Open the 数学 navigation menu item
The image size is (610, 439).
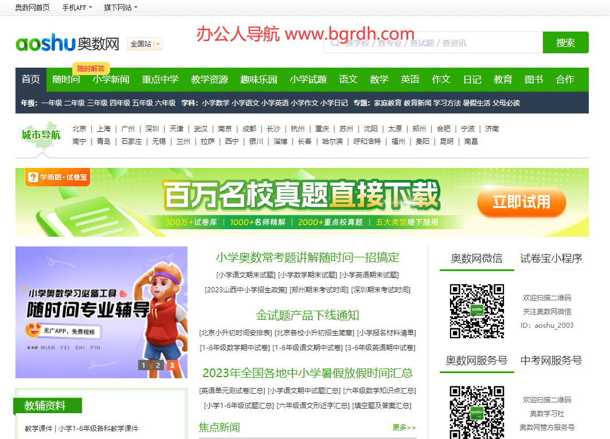click(x=379, y=80)
